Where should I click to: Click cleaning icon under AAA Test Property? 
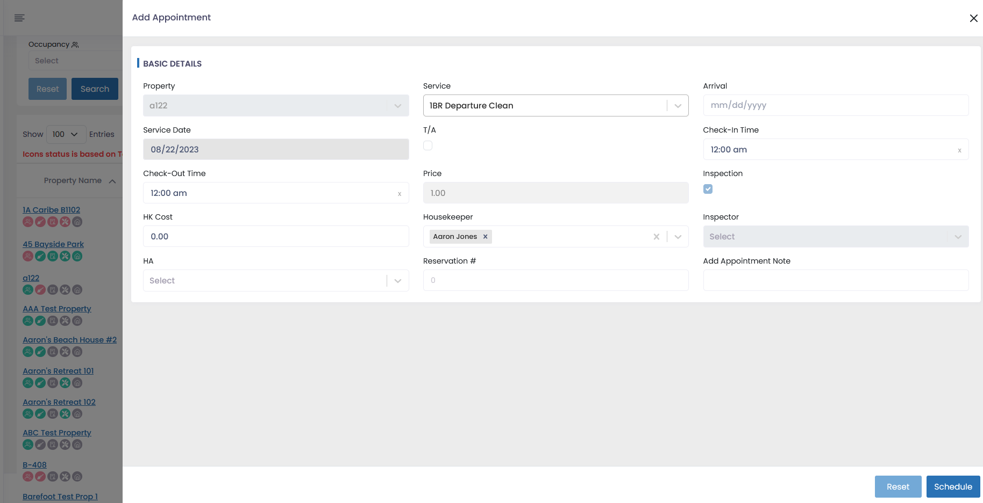(40, 321)
